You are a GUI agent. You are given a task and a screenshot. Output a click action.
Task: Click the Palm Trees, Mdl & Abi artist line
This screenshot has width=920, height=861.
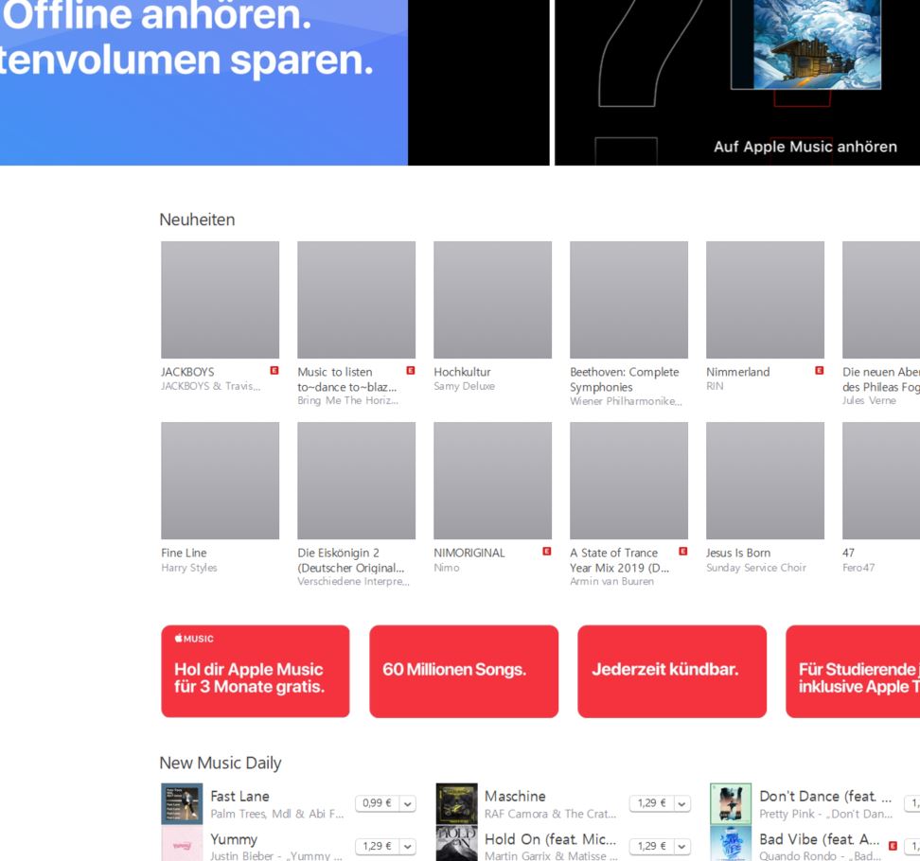point(277,814)
